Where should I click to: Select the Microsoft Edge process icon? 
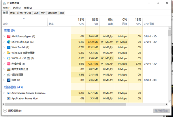(x=9, y=42)
